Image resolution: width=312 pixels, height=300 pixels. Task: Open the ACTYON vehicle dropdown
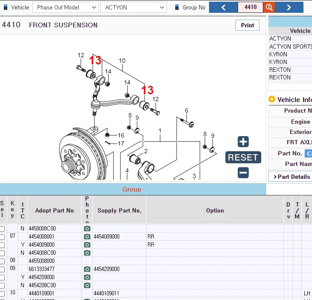(133, 7)
